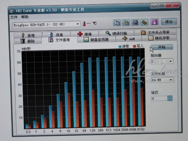Open the 文件 menu
Image resolution: width=188 pixels, height=141 pixels.
(x=14, y=17)
